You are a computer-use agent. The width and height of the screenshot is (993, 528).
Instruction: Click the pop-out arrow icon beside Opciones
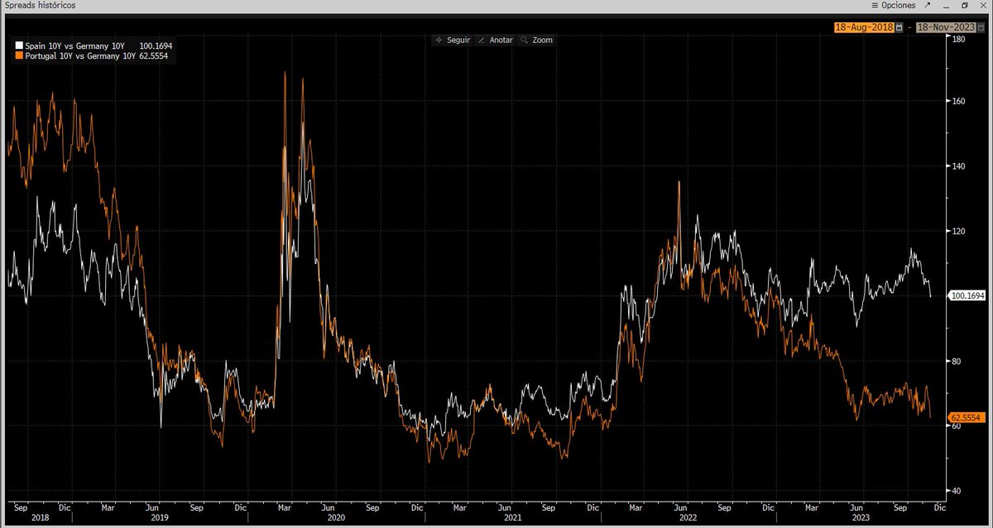click(929, 5)
